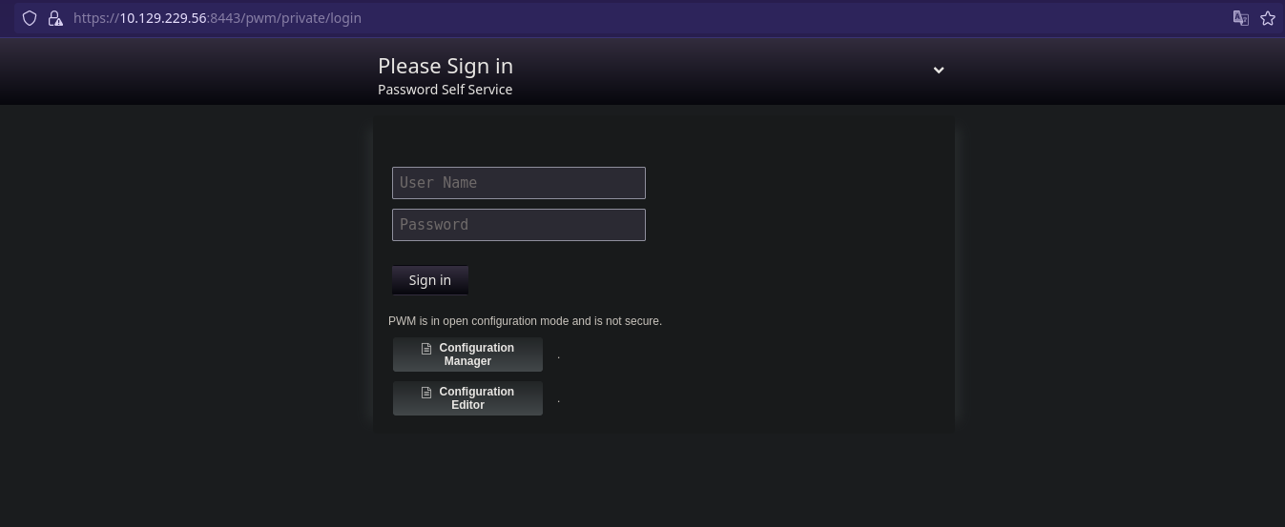Screen dimensions: 1285x527
Task: Select the browser address bar URL
Action: (x=218, y=18)
